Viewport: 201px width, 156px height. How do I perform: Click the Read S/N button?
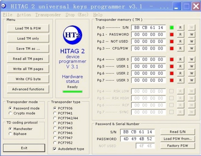pyautogui.click(x=178, y=132)
